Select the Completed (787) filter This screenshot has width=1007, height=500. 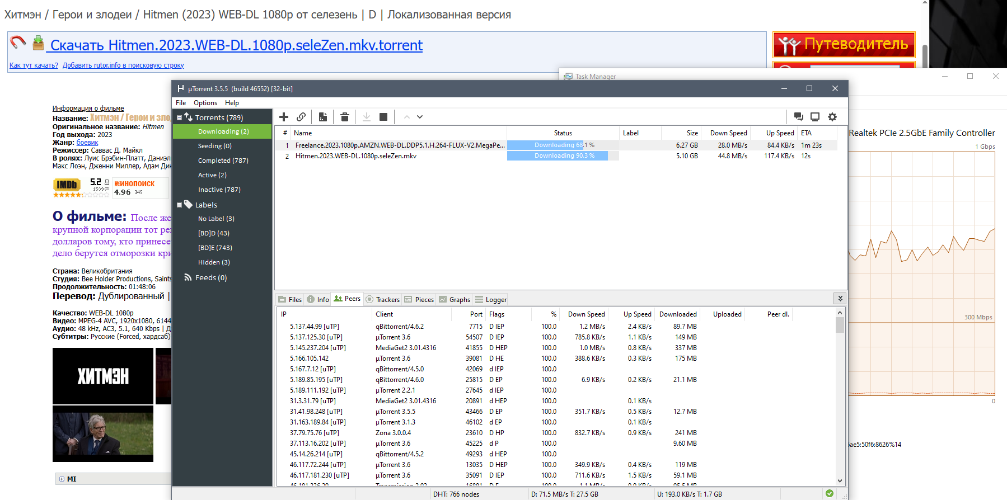tap(223, 161)
